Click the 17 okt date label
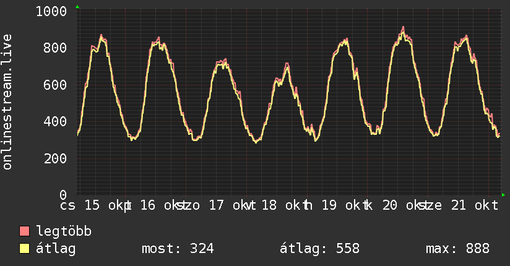The image size is (510, 266). pyautogui.click(x=233, y=205)
